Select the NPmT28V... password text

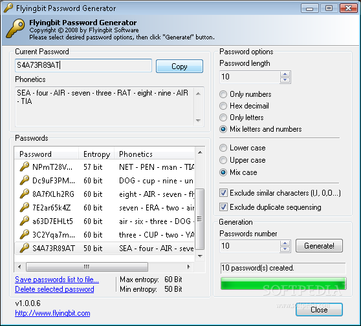pos(52,167)
